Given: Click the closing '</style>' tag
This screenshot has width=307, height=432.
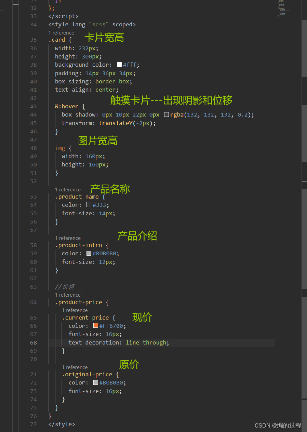Looking at the screenshot, I should (62, 424).
